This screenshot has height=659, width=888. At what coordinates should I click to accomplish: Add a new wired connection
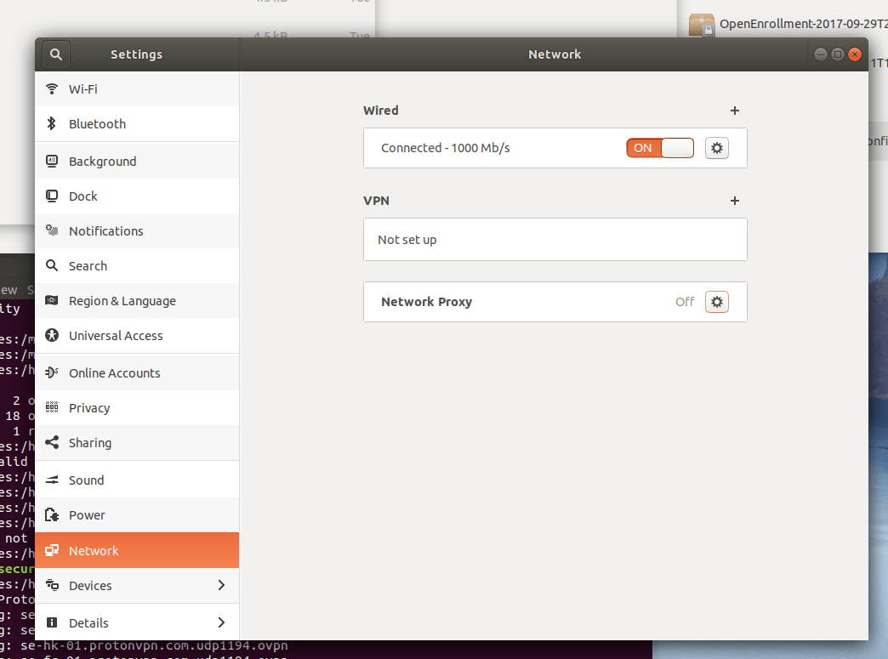(734, 111)
